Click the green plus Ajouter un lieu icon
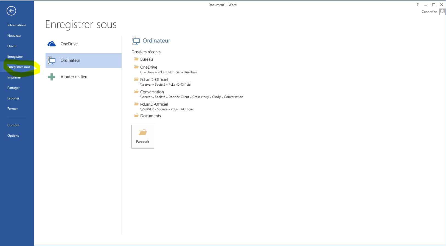Viewport: 446px width, 246px height. tap(52, 77)
